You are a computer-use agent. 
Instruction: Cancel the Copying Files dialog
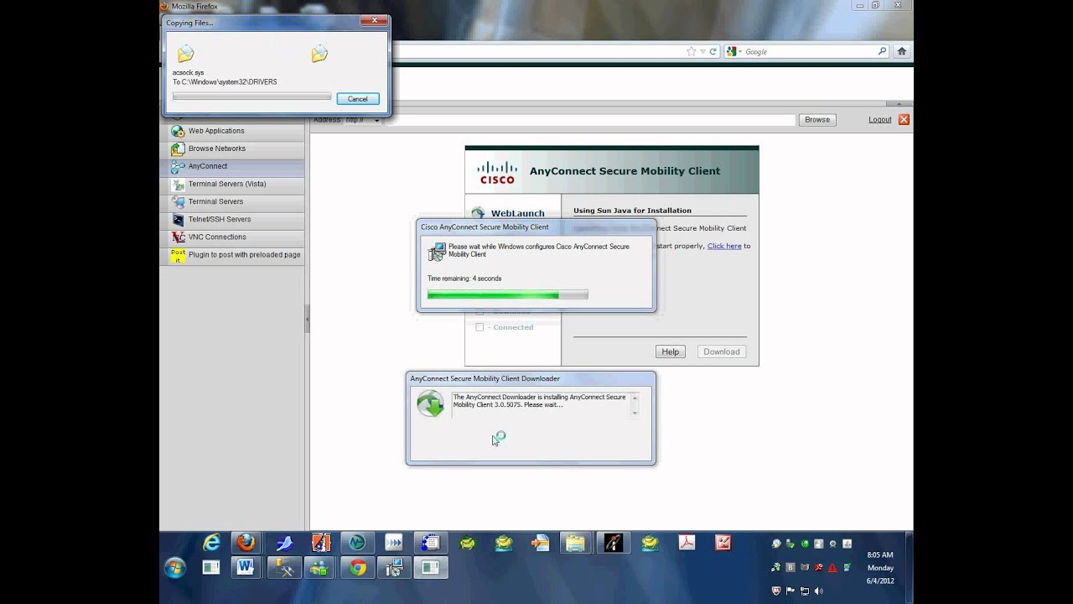[x=358, y=99]
